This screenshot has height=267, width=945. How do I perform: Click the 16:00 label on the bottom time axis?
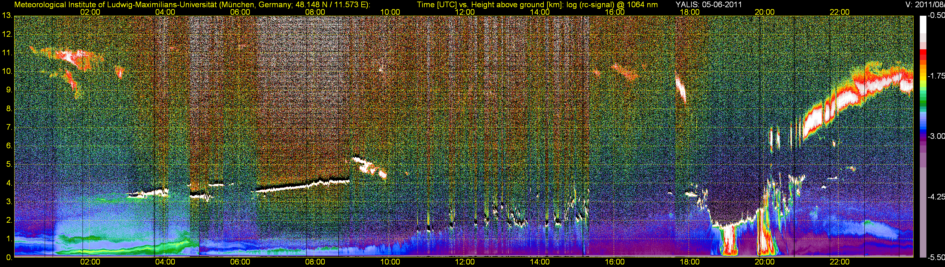[615, 262]
